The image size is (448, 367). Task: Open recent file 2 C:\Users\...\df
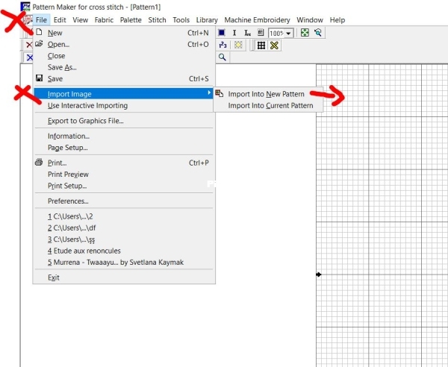coord(124,228)
